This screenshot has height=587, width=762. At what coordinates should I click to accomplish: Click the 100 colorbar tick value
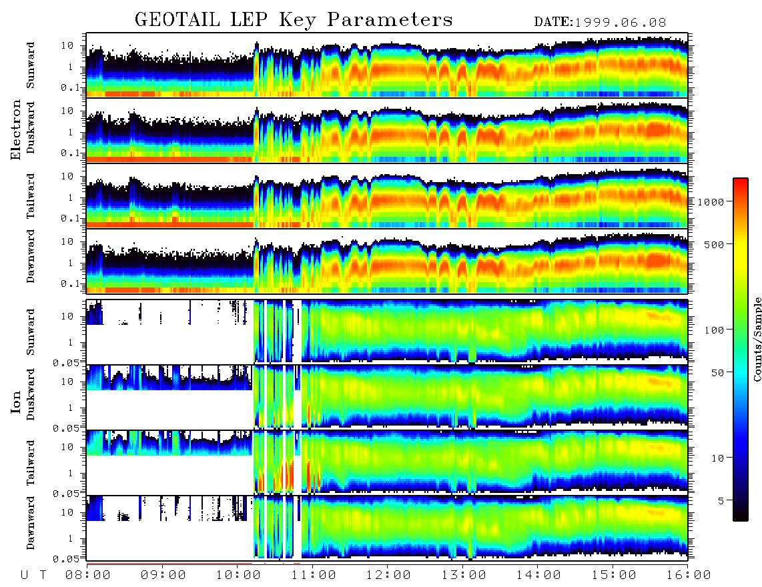715,330
